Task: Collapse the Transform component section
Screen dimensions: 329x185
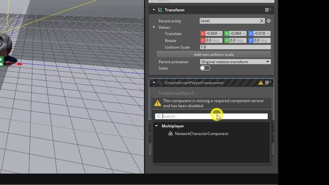Action: coord(154,10)
